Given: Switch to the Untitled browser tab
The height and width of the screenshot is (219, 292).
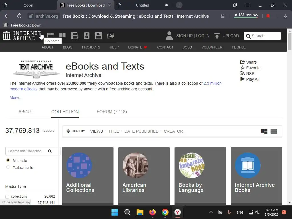Looking at the screenshot, I should (x=143, y=5).
